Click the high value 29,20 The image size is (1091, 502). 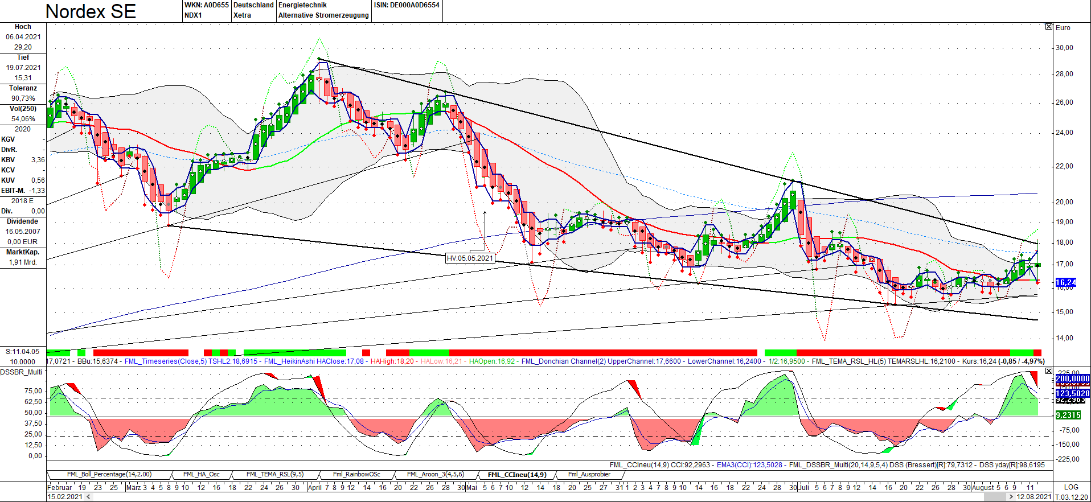pyautogui.click(x=23, y=47)
